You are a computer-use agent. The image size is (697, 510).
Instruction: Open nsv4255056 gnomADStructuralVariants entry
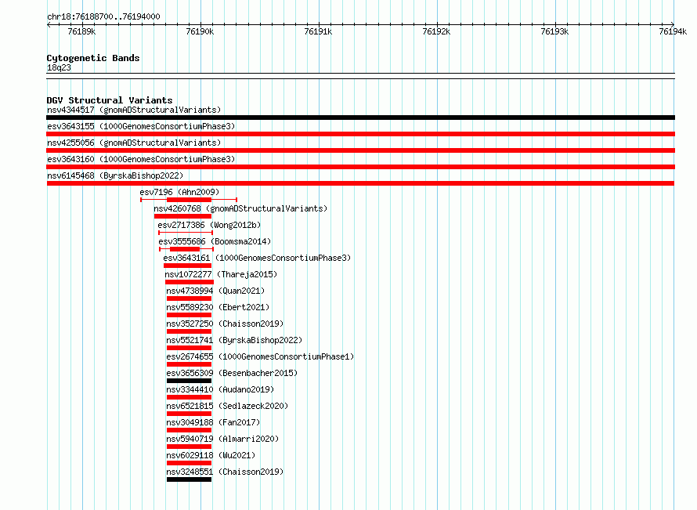pos(134,143)
